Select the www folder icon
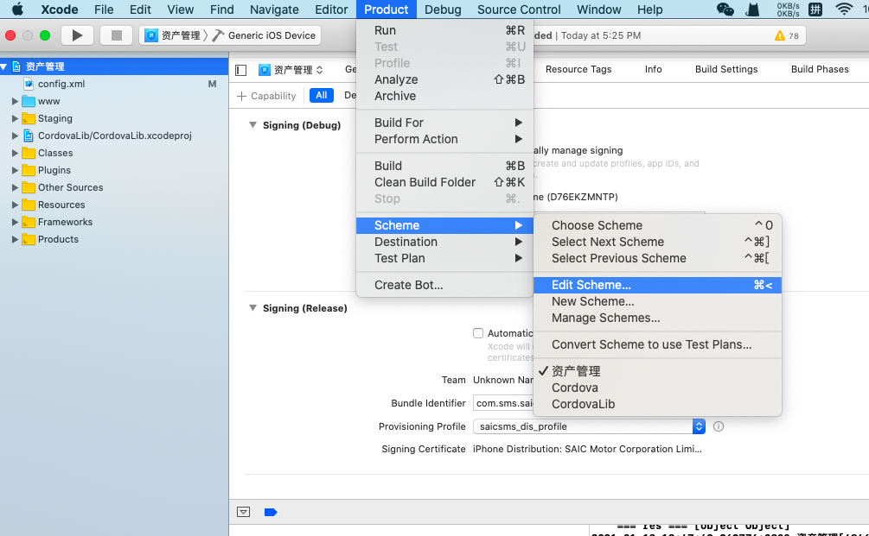 pos(29,101)
